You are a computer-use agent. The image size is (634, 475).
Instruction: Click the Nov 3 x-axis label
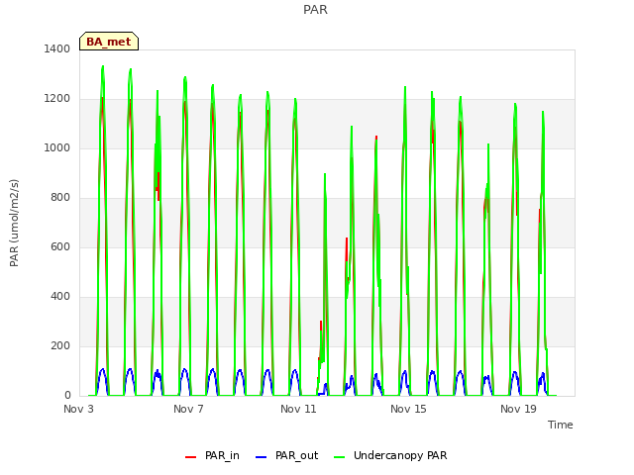tap(78, 409)
